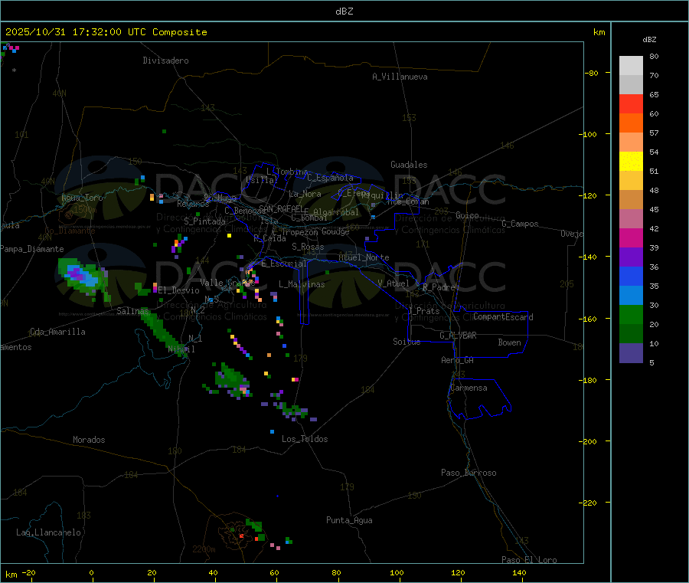
Task: Click the Valle_Grande label
Action: point(227,283)
